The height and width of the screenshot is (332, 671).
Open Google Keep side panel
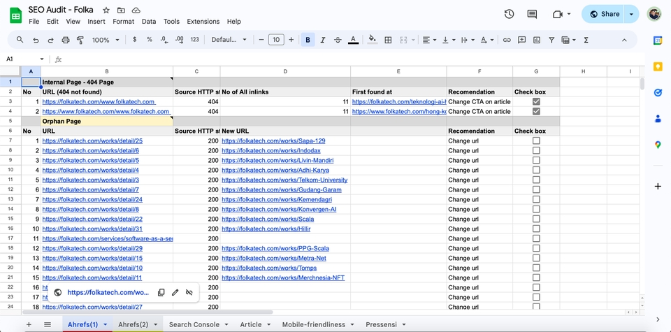tap(658, 66)
